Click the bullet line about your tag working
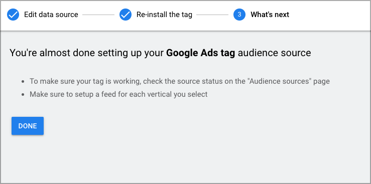 point(180,81)
